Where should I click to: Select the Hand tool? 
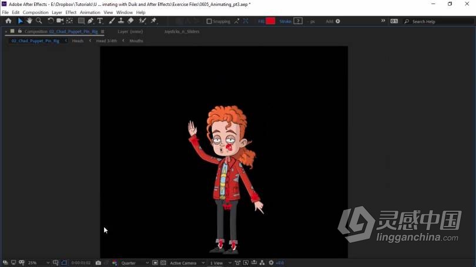(x=29, y=21)
